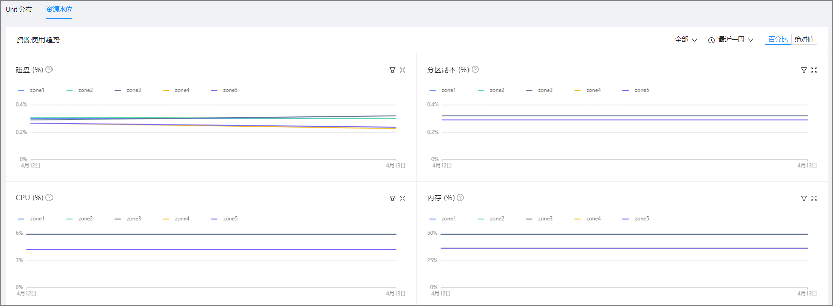The width and height of the screenshot is (833, 306).
Task: Toggle zone5 legend in 内存 chart
Action: point(636,219)
